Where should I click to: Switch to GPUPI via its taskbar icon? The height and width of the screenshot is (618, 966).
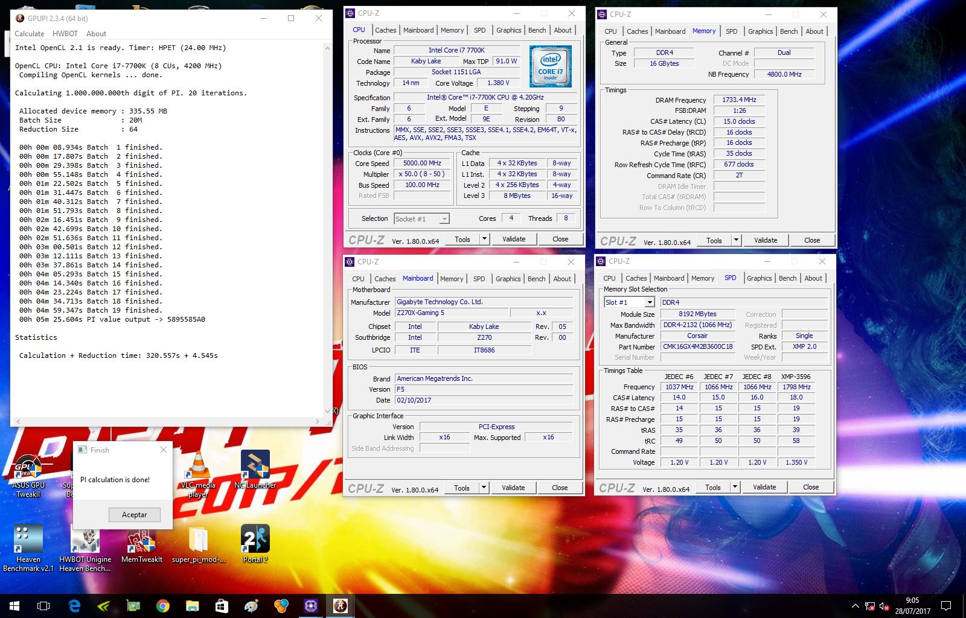click(x=341, y=606)
